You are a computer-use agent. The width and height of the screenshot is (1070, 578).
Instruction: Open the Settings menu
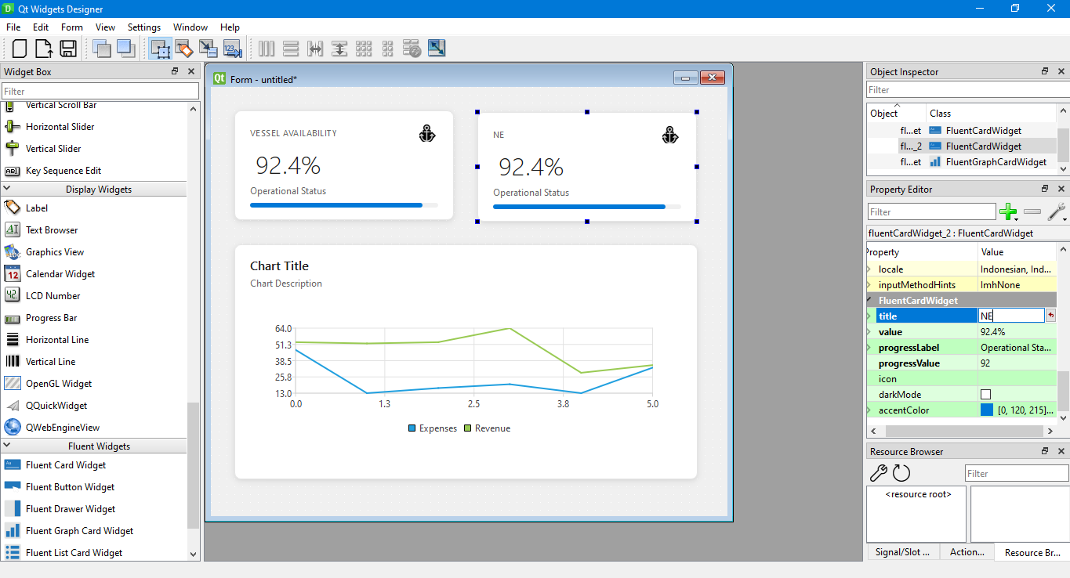point(144,27)
